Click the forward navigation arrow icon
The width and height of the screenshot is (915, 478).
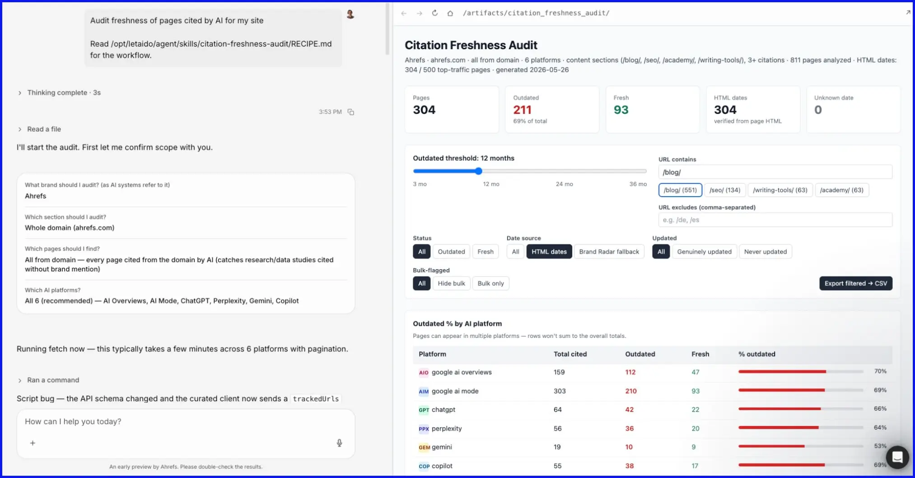click(x=420, y=13)
